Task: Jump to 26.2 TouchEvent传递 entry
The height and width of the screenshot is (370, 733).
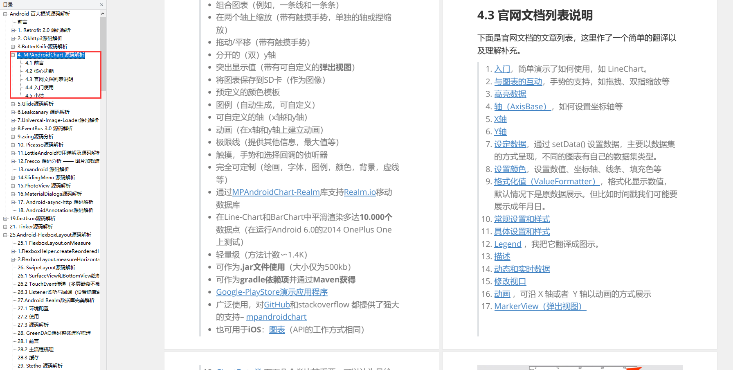Action: pos(58,284)
